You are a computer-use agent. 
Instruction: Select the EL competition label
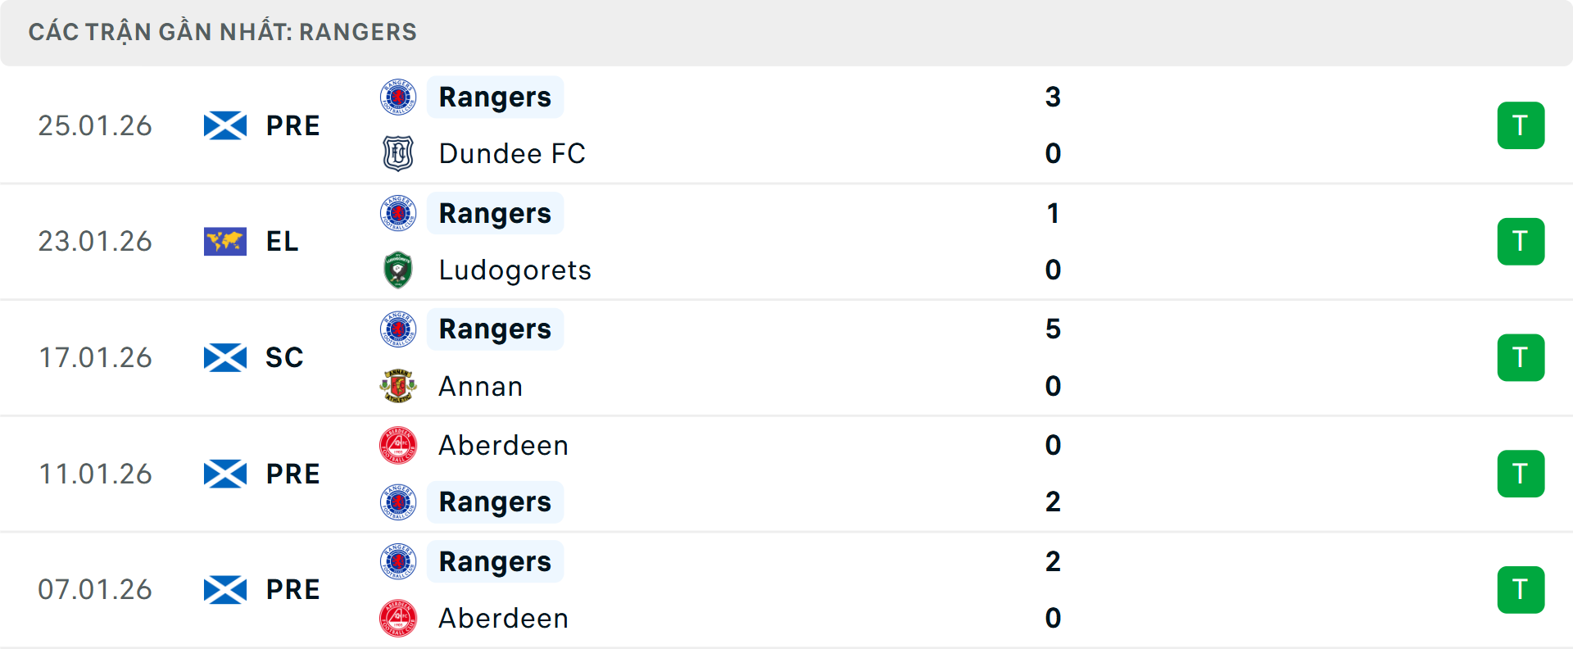point(282,241)
